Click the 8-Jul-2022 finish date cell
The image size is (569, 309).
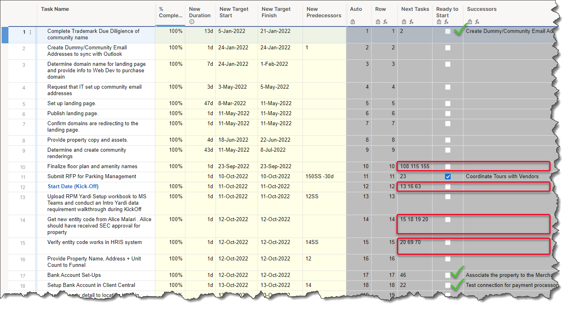tap(280, 153)
